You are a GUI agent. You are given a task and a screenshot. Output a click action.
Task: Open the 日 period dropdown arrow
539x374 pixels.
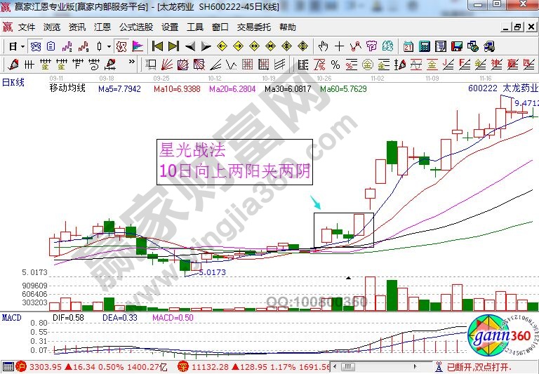click(x=22, y=46)
